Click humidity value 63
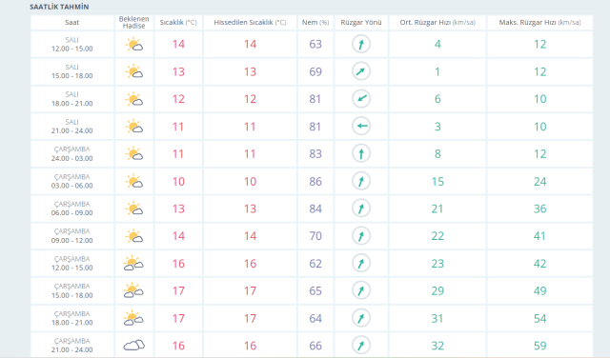This screenshot has width=610, height=358. pyautogui.click(x=315, y=45)
